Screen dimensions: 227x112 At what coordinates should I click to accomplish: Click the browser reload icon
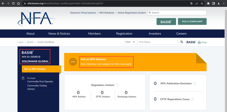click(x=13, y=3)
